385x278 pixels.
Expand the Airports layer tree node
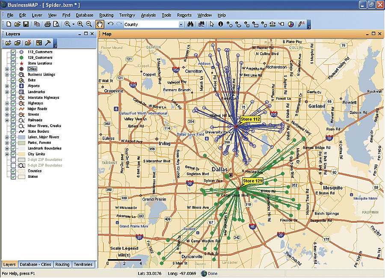tap(7, 86)
